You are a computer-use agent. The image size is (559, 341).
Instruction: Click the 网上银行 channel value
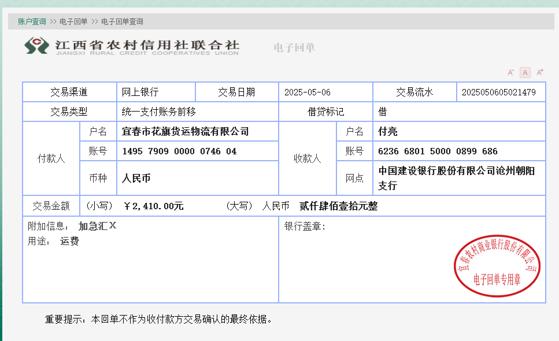[140, 92]
